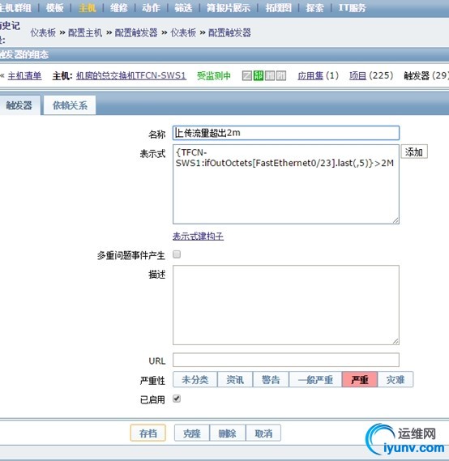Click the expression textarea resize handle
The image size is (449, 461).
[396, 220]
